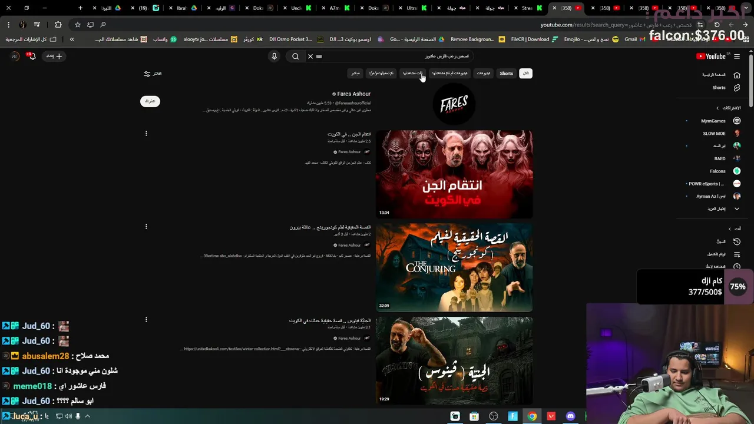Click the Create button with plus sign
This screenshot has width=754, height=424.
pos(54,56)
